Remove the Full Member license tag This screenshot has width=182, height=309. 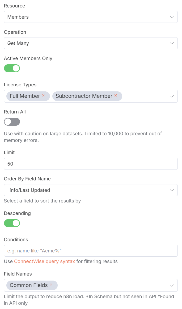43,96
